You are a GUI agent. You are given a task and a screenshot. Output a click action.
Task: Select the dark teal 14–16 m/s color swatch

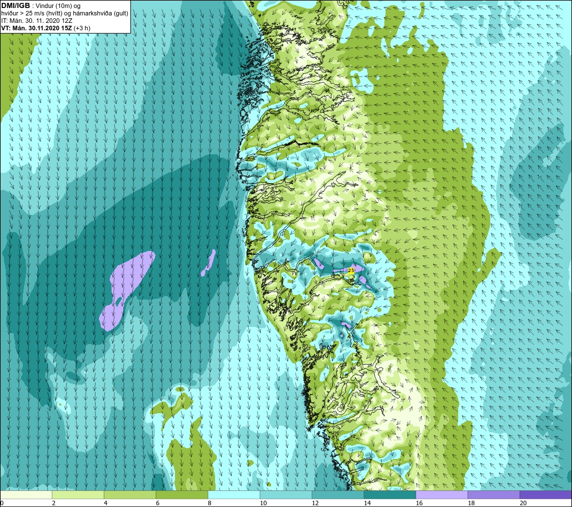(x=390, y=495)
